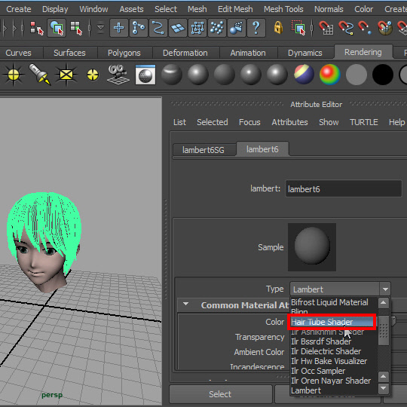Viewport: 407px width, 407px height.
Task: Toggle the joints selection mask icon
Action: [x=139, y=28]
